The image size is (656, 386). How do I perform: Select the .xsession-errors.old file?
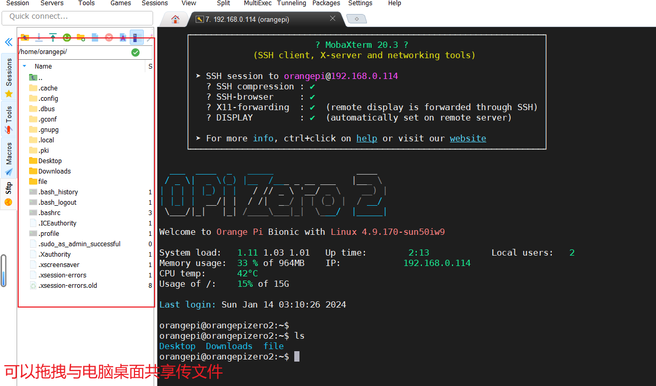click(63, 285)
